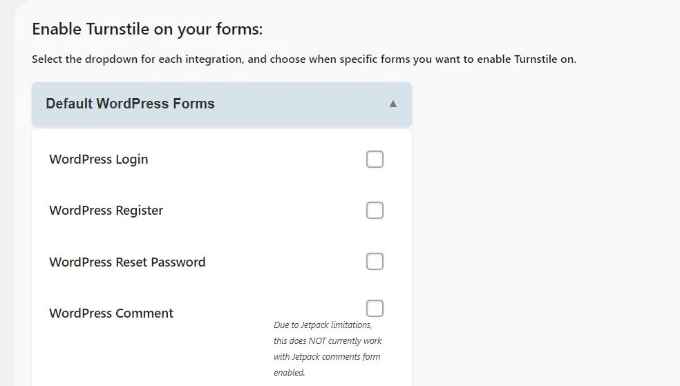The image size is (680, 386).
Task: Click the Default WordPress Forms title
Action: [x=130, y=104]
